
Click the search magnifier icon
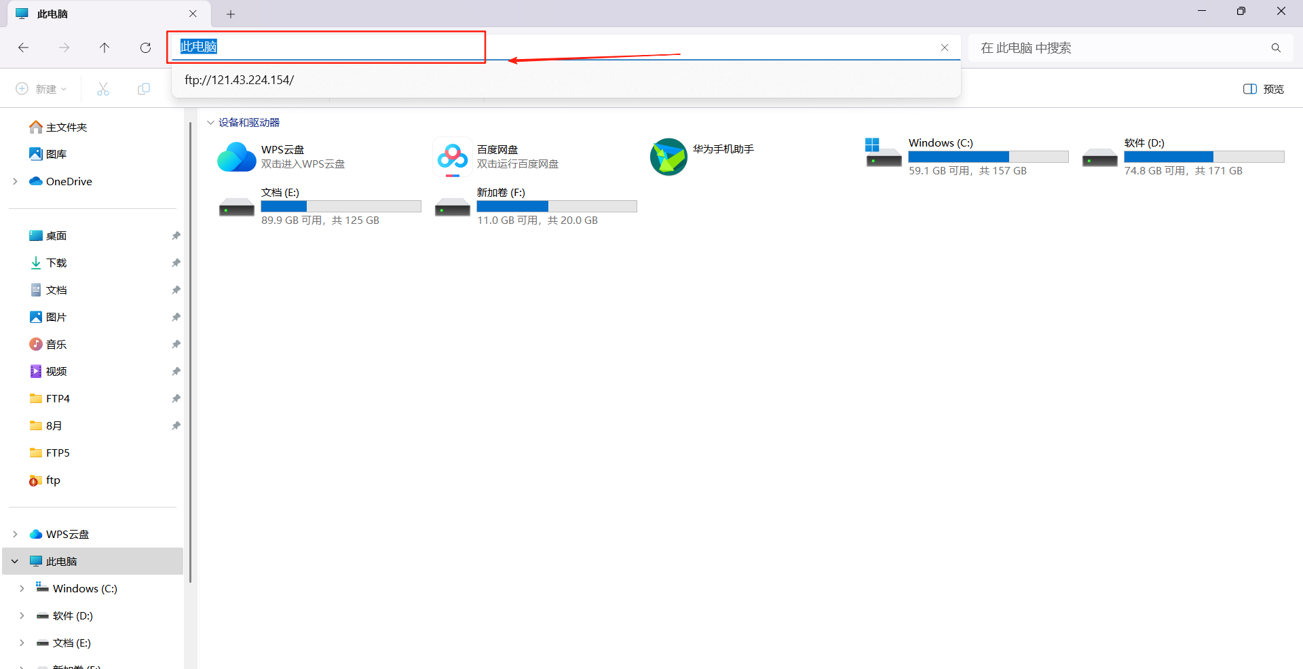1276,47
